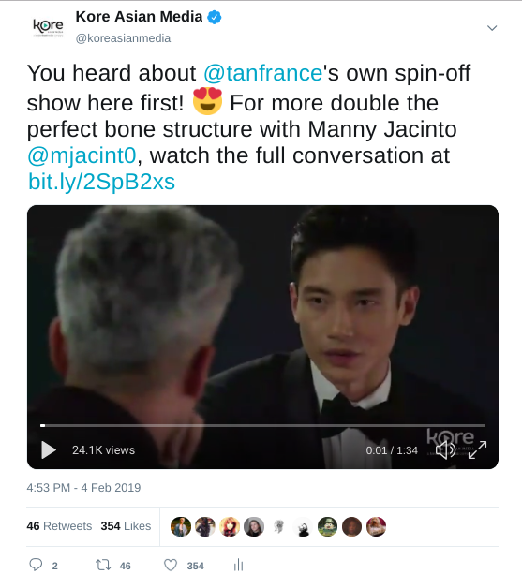Click the 4:53 PM - 4 Feb 2019 timestamp
Screen dimensions: 522x574
83,488
